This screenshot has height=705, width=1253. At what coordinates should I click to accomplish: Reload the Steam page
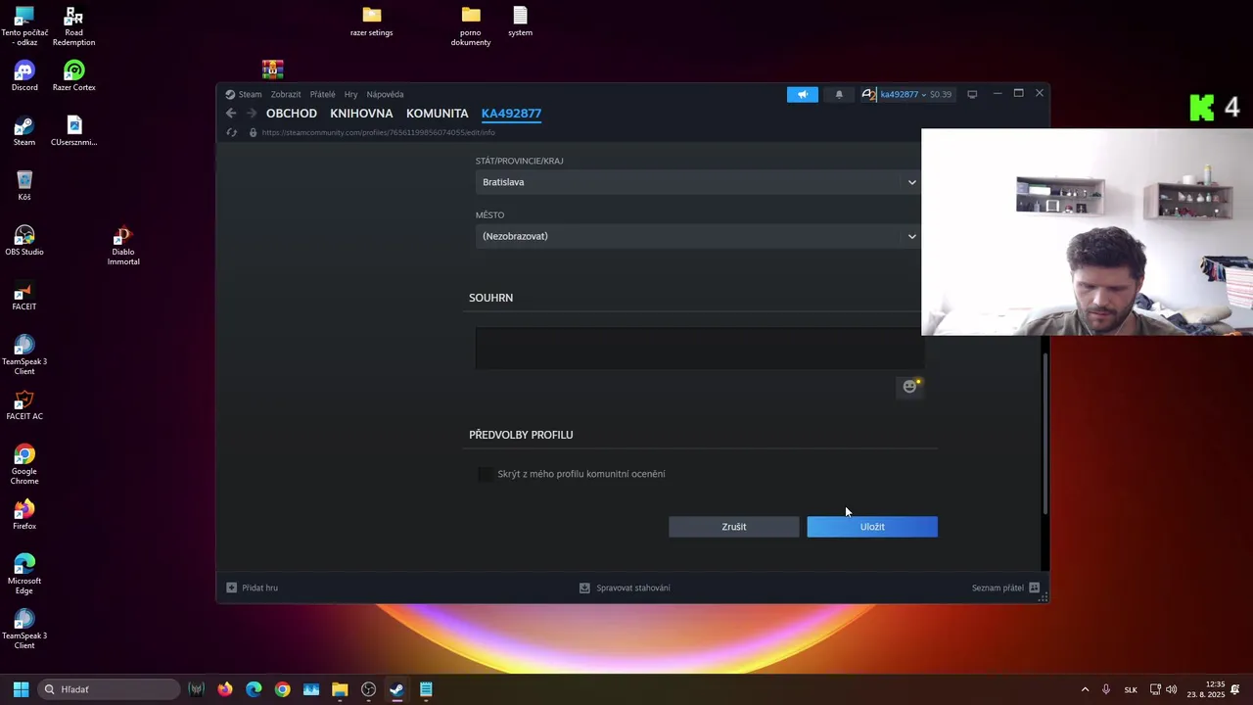pos(232,132)
